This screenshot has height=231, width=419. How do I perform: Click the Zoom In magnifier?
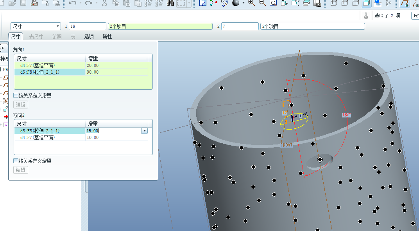click(x=251, y=3)
